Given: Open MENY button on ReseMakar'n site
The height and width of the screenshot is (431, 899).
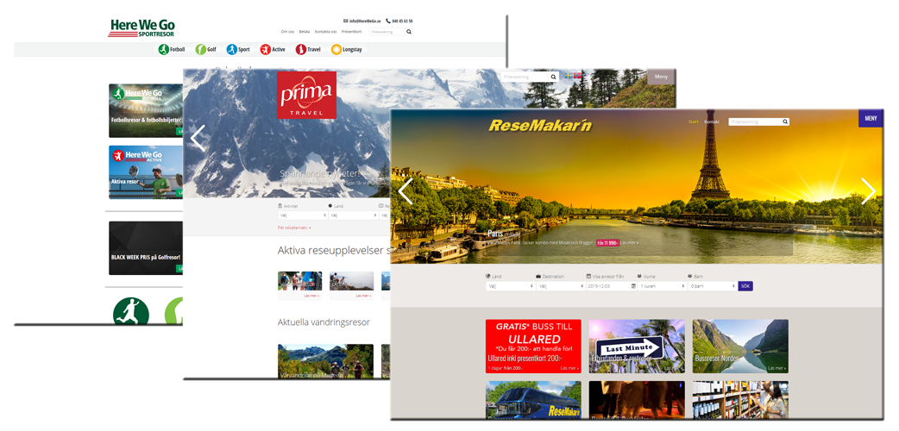Looking at the screenshot, I should (x=871, y=119).
